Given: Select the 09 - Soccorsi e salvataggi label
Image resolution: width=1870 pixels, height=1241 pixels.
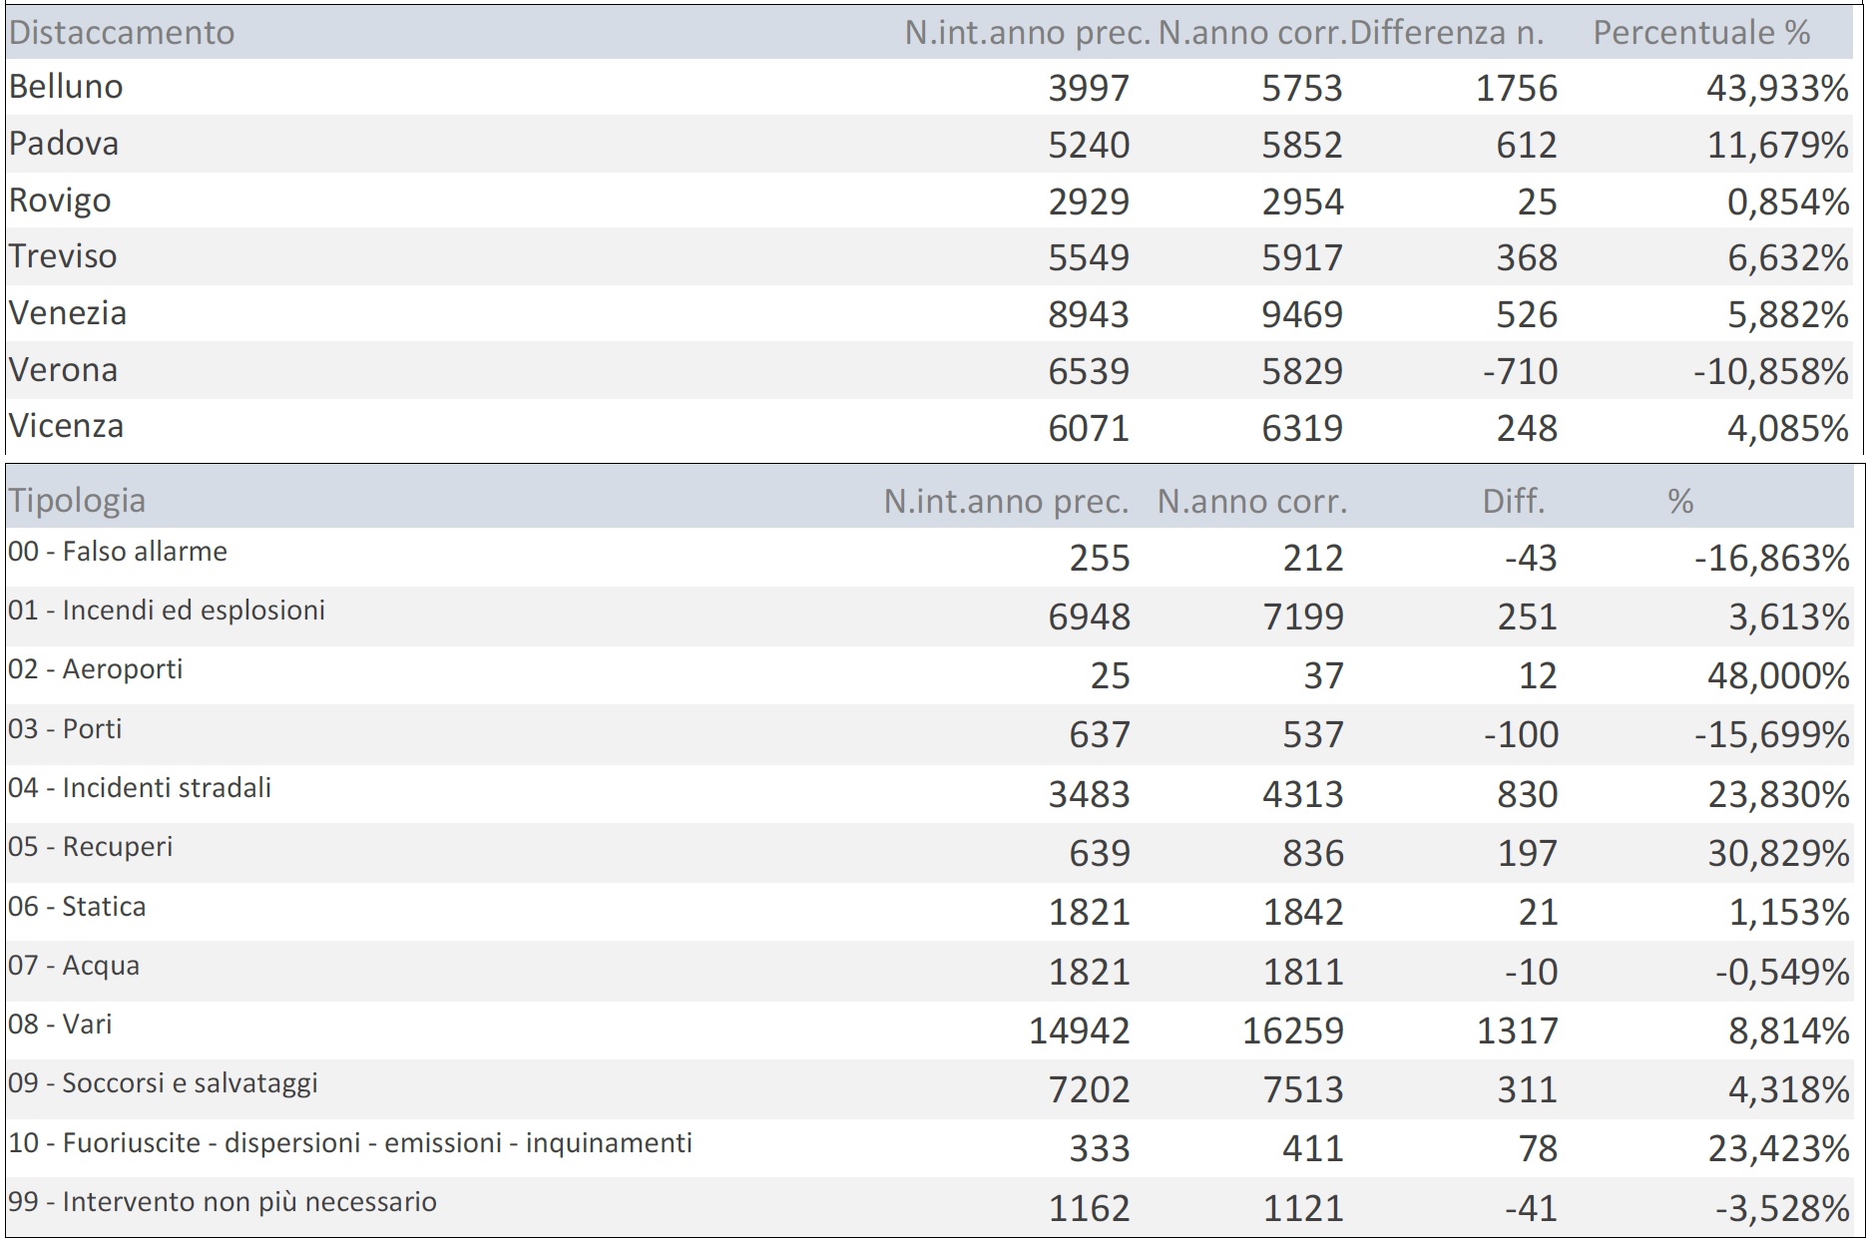Looking at the screenshot, I should 163,1083.
